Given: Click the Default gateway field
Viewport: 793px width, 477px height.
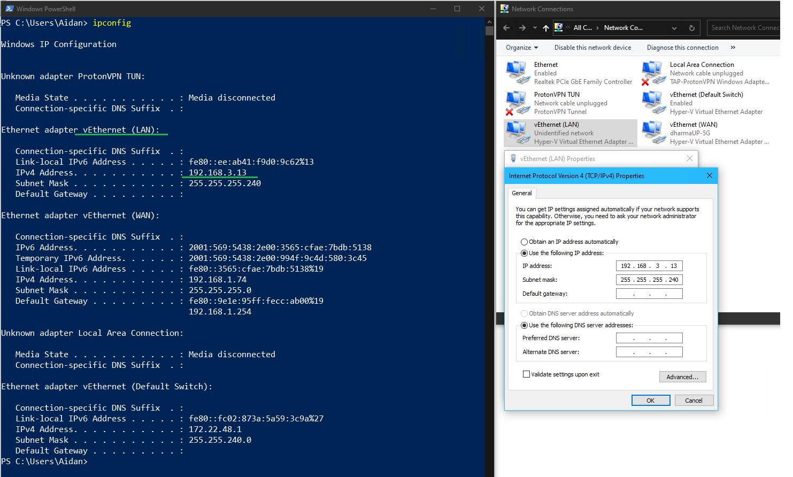Looking at the screenshot, I should [x=649, y=294].
